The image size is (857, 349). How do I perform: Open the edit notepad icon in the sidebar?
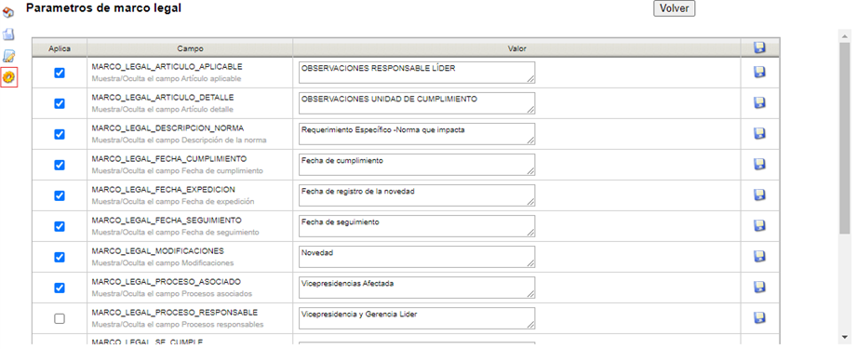[8, 56]
